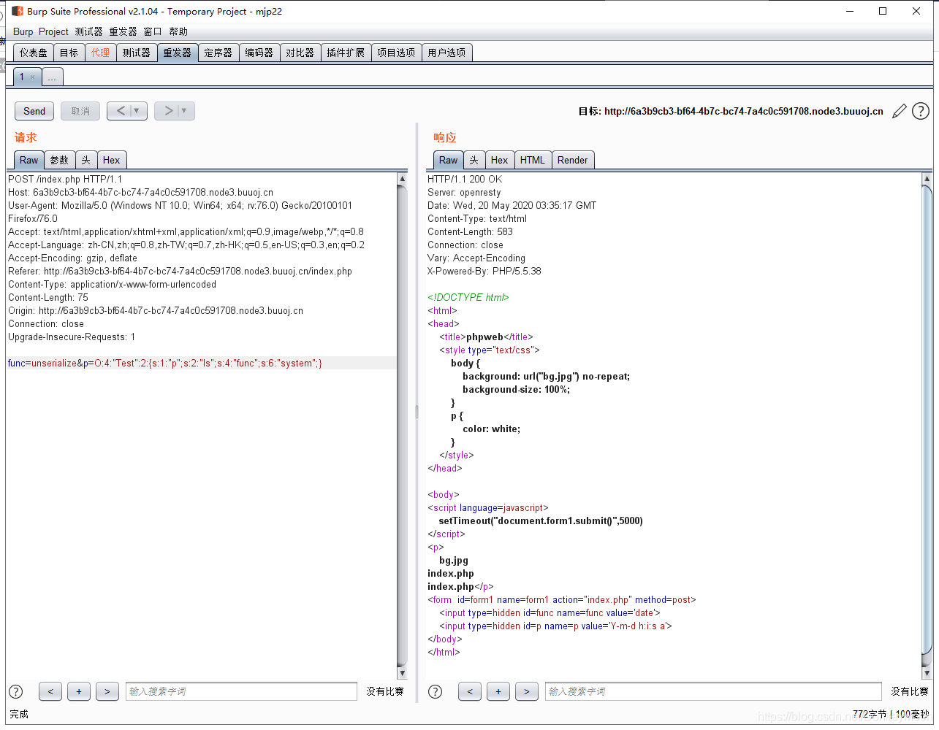The image size is (939, 730).
Task: Switch to the 对比器 tab
Action: click(300, 53)
